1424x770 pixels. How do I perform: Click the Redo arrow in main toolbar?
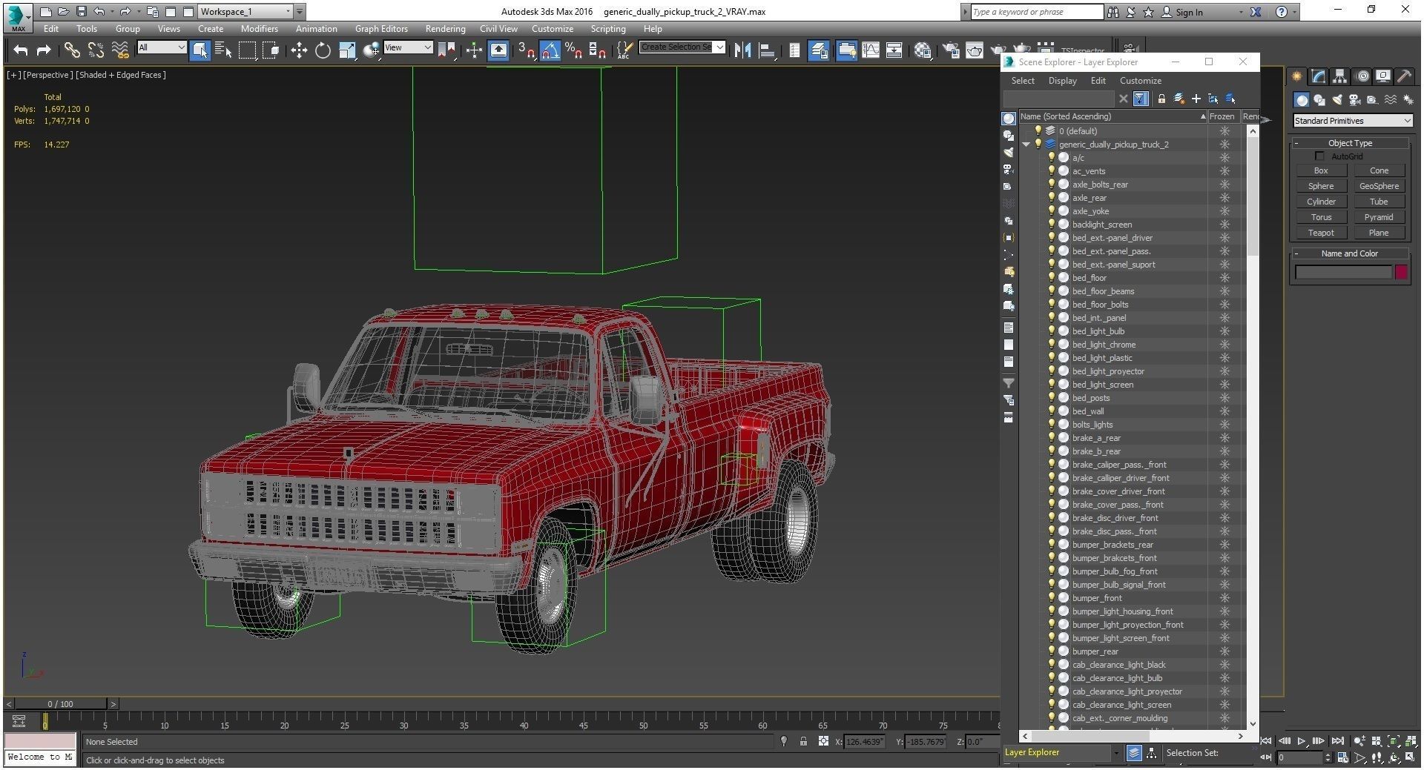pos(44,50)
